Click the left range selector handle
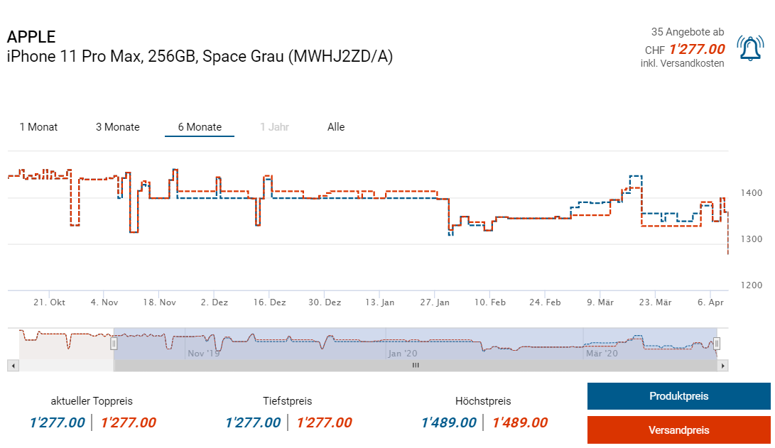Image resolution: width=775 pixels, height=448 pixels. pyautogui.click(x=114, y=344)
